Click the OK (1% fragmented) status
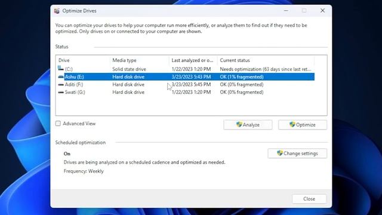 pyautogui.click(x=242, y=77)
